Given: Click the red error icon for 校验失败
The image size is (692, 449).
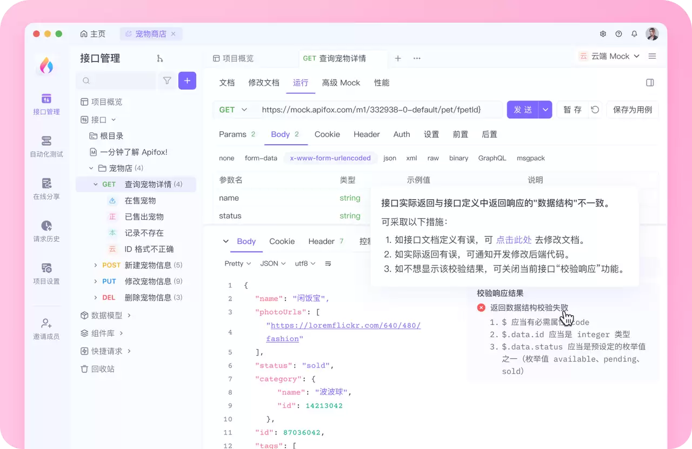Looking at the screenshot, I should (481, 308).
